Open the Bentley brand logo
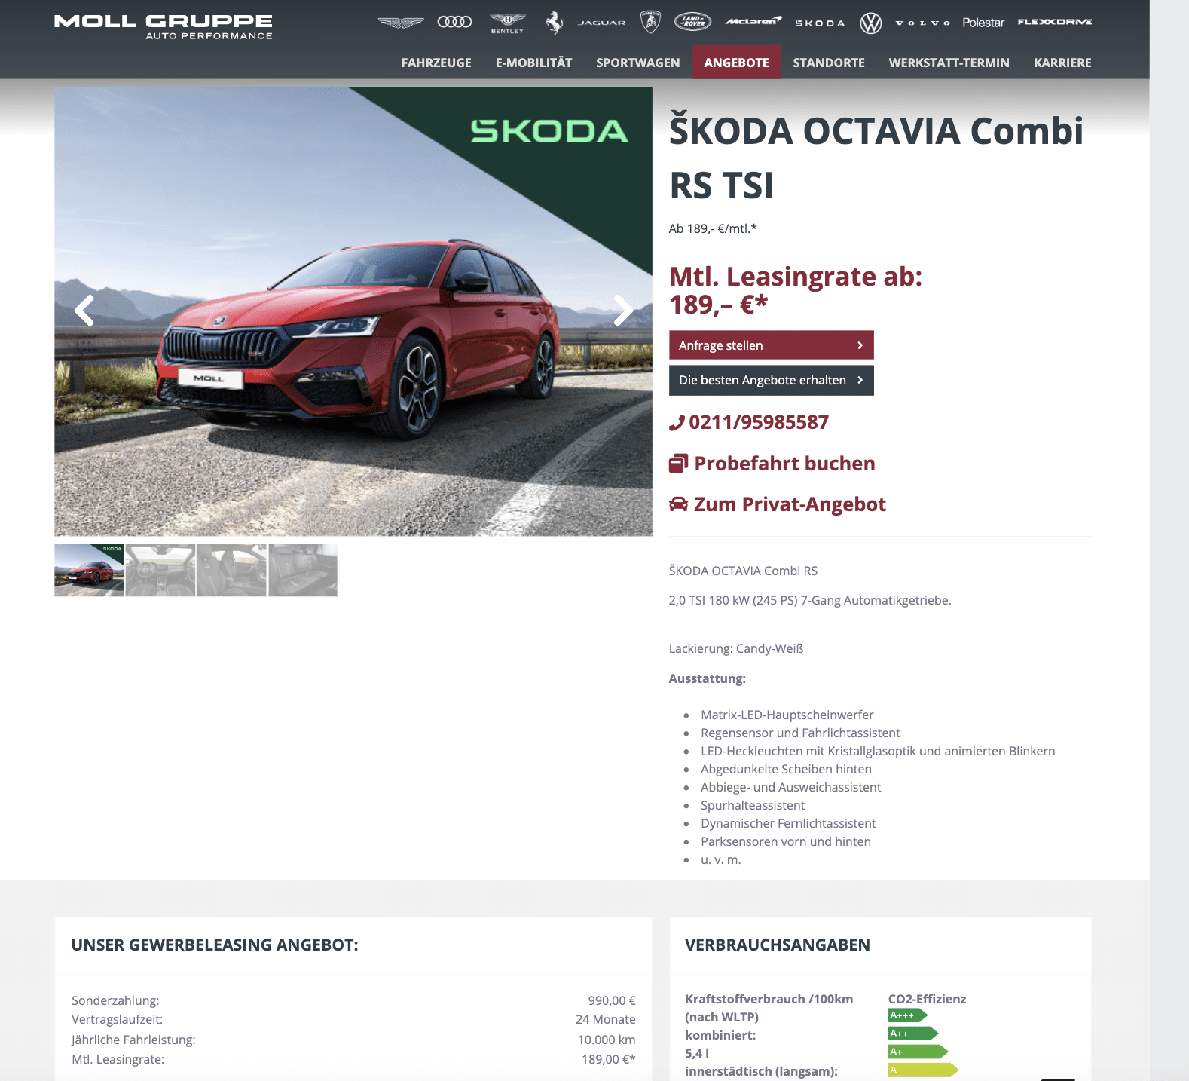This screenshot has height=1081, width=1189. [x=507, y=23]
